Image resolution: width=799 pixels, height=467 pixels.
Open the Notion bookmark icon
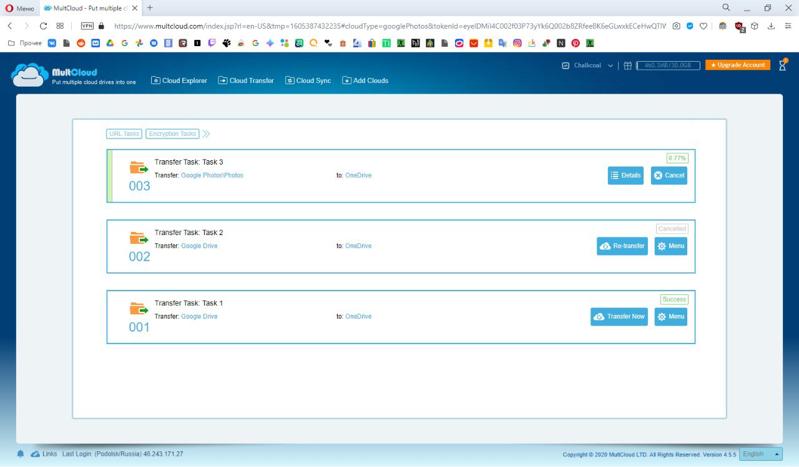click(561, 43)
